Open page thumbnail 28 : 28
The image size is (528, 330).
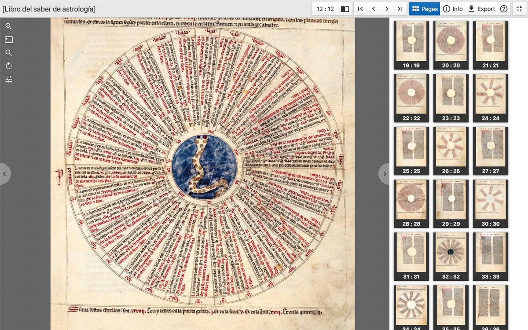point(411,204)
